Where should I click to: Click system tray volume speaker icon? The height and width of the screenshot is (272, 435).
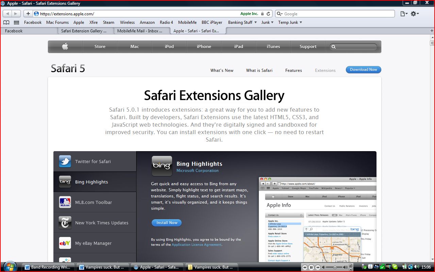point(417,267)
